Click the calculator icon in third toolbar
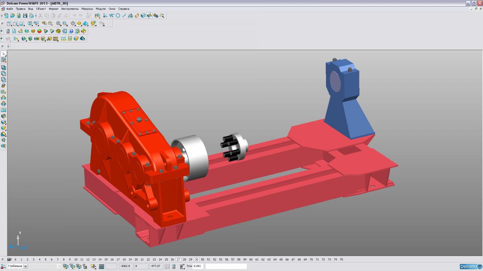Image resolution: width=483 pixels, height=271 pixels. click(x=8, y=31)
